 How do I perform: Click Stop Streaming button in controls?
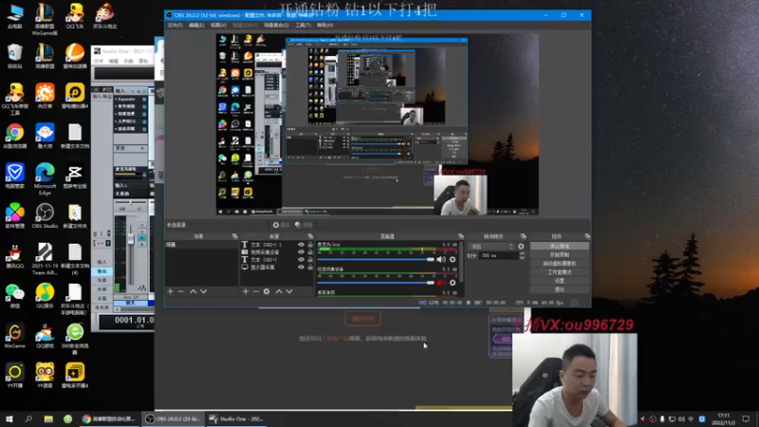pyautogui.click(x=560, y=246)
